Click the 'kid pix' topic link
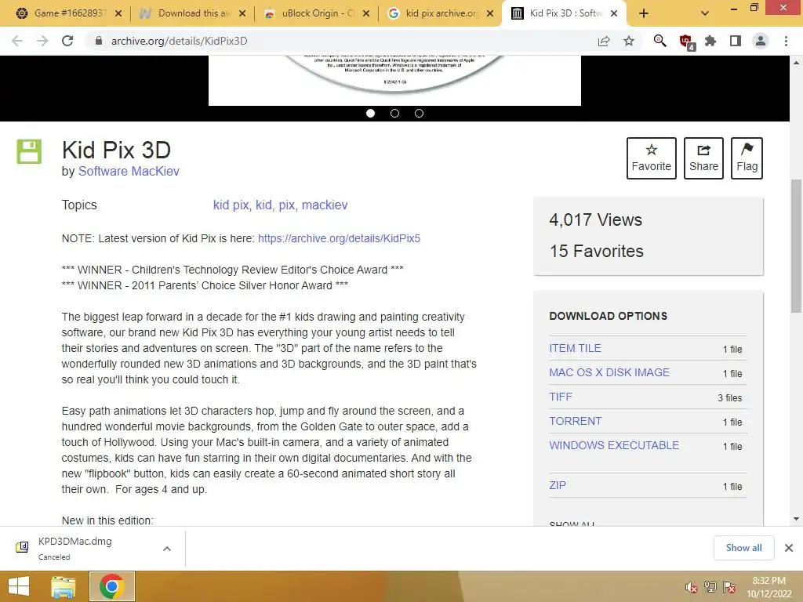The image size is (803, 602). pos(231,205)
